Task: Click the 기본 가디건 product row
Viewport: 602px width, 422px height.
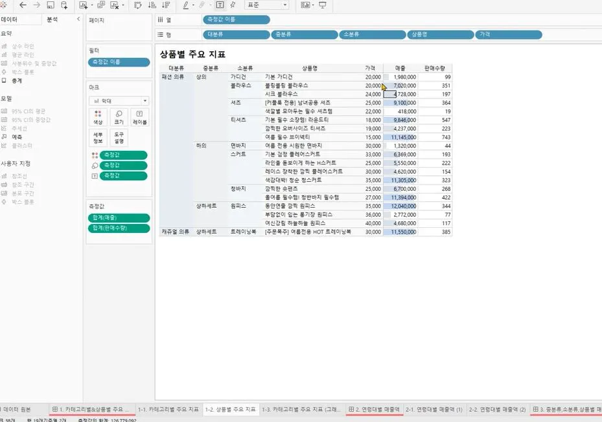Action: (279, 77)
